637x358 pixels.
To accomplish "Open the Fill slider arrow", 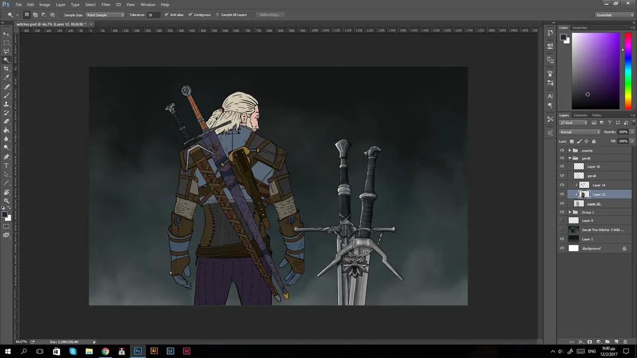I will coord(632,141).
